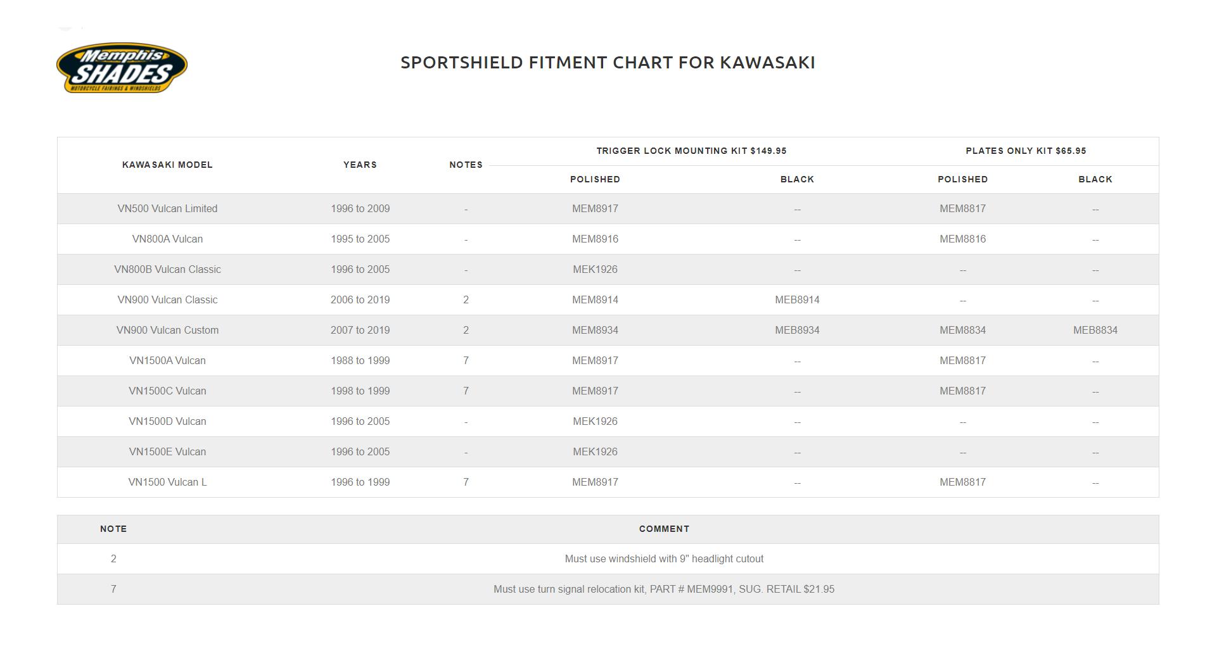
Task: Select part number MEB8914
Action: click(x=797, y=300)
